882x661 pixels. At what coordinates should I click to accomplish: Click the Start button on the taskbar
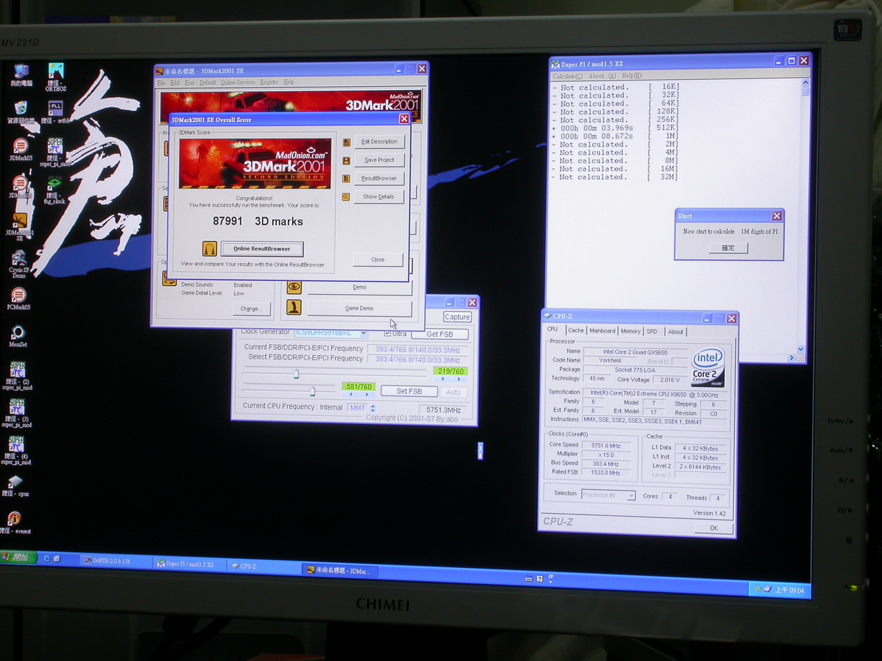tap(17, 557)
